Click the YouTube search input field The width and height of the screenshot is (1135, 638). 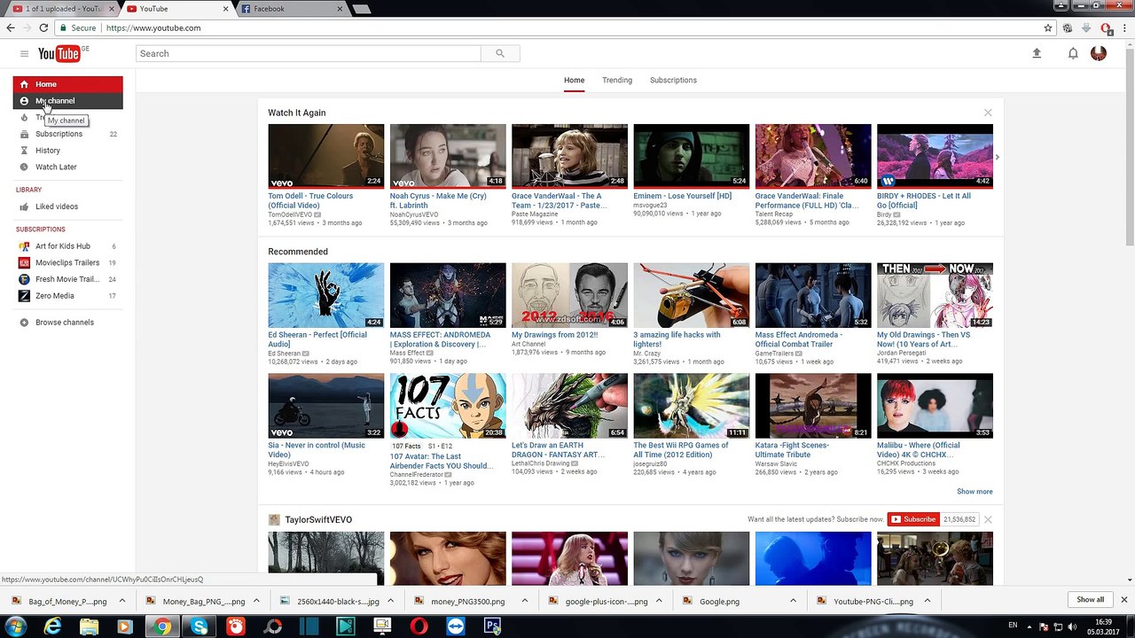309,53
